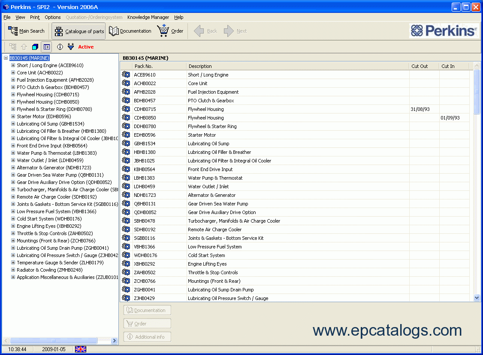Expand the Core Unit tree node
483x355 pixels.
(13, 73)
